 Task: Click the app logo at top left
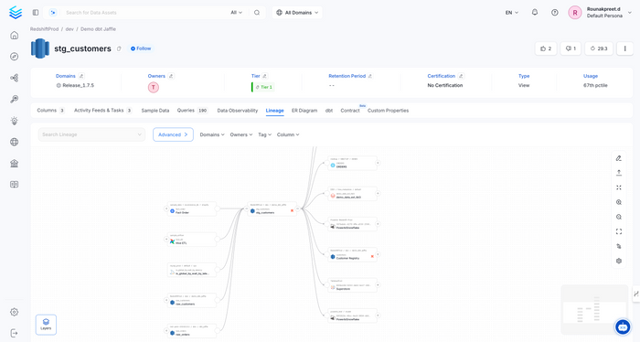[16, 12]
